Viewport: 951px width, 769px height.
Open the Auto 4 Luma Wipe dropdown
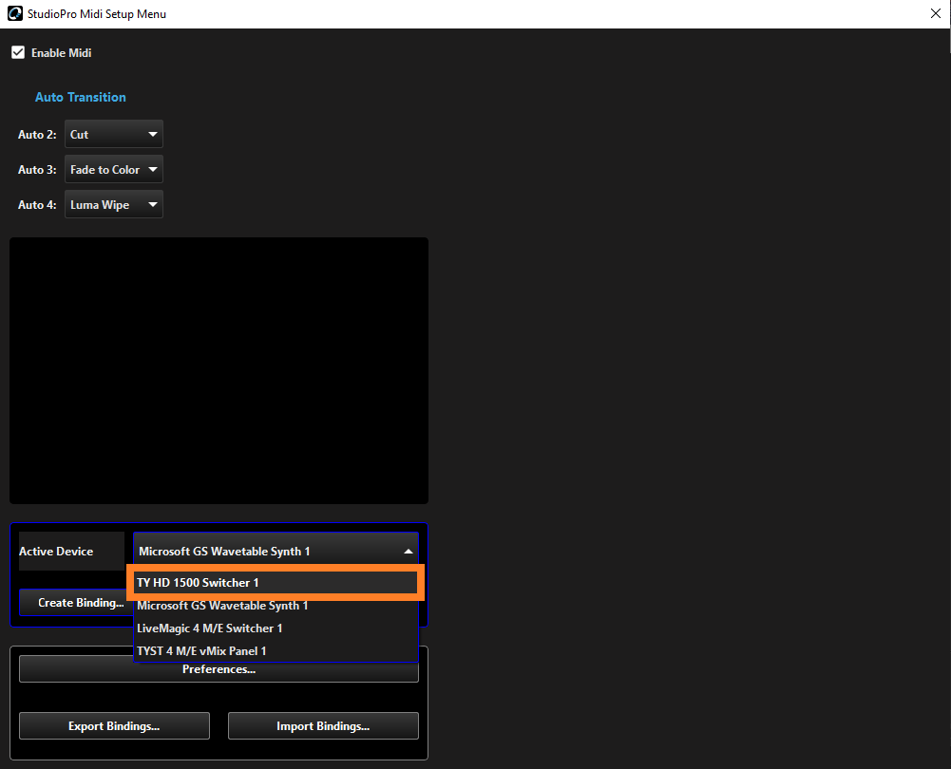(114, 204)
